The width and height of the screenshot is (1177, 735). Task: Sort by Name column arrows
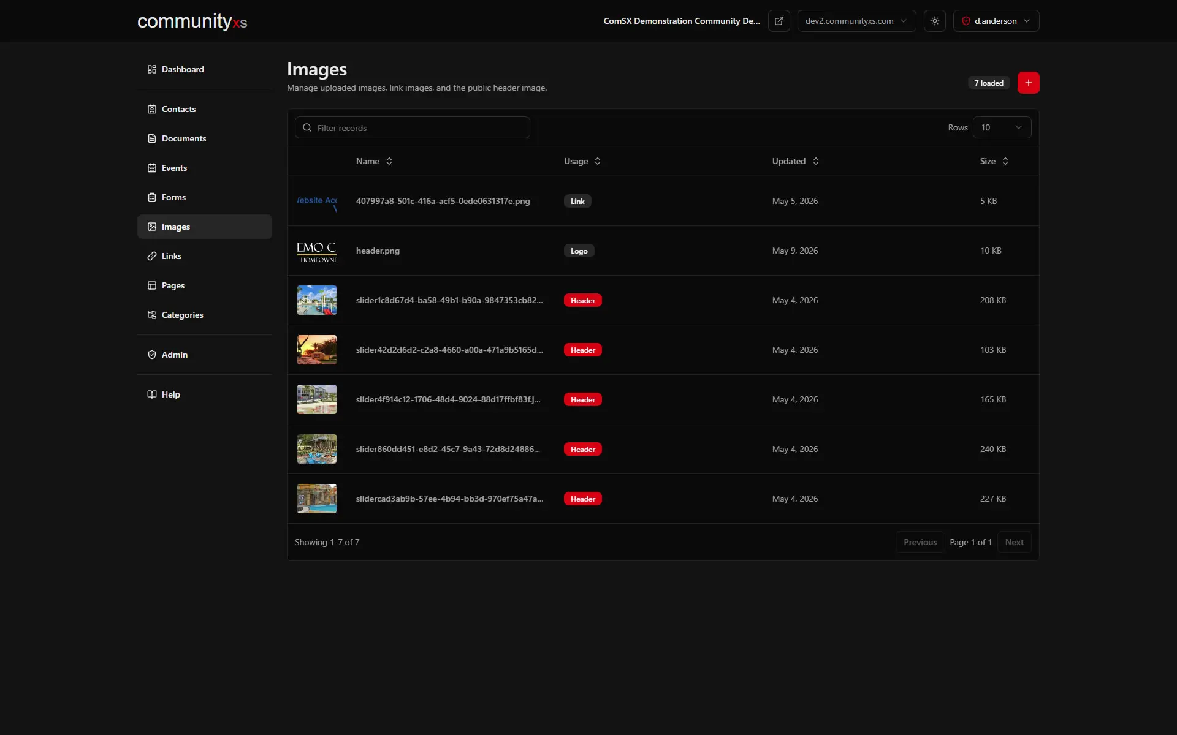pos(389,161)
